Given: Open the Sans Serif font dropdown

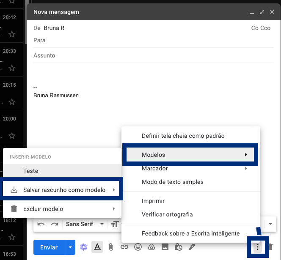Looking at the screenshot, I should [x=85, y=224].
